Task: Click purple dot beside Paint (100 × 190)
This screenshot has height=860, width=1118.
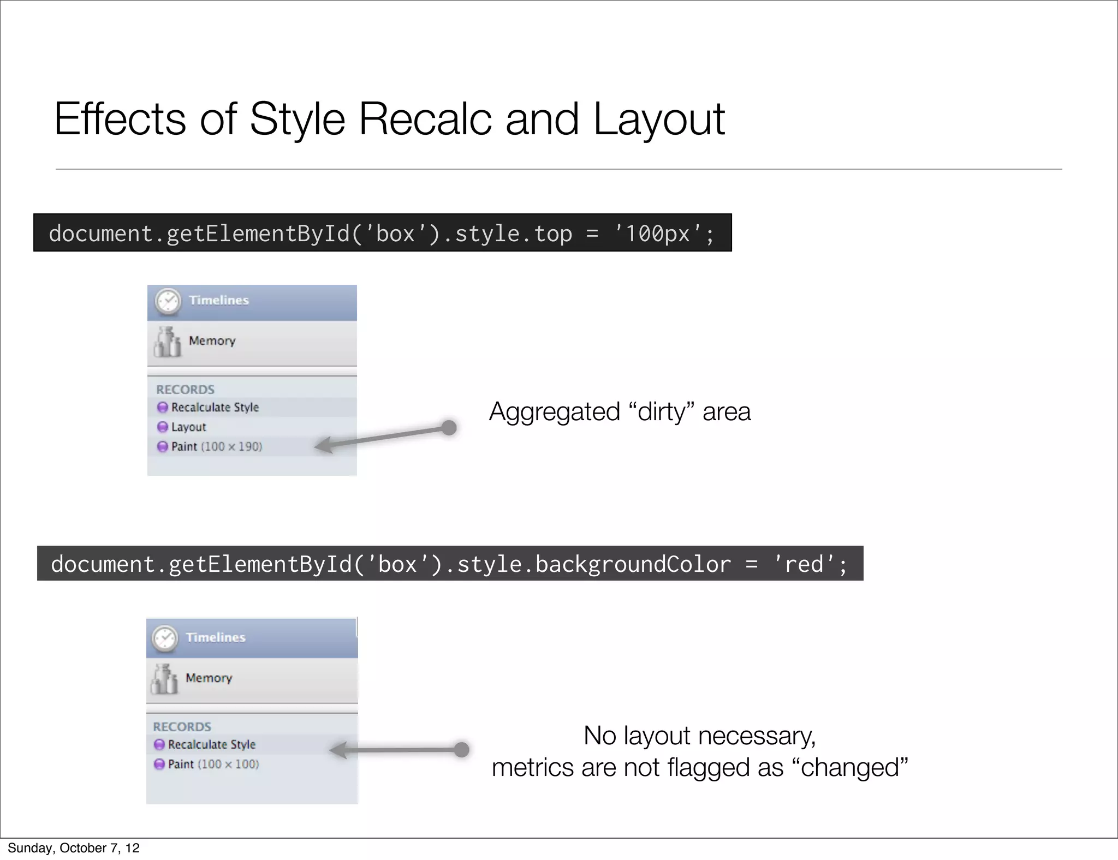Action: 162,446
